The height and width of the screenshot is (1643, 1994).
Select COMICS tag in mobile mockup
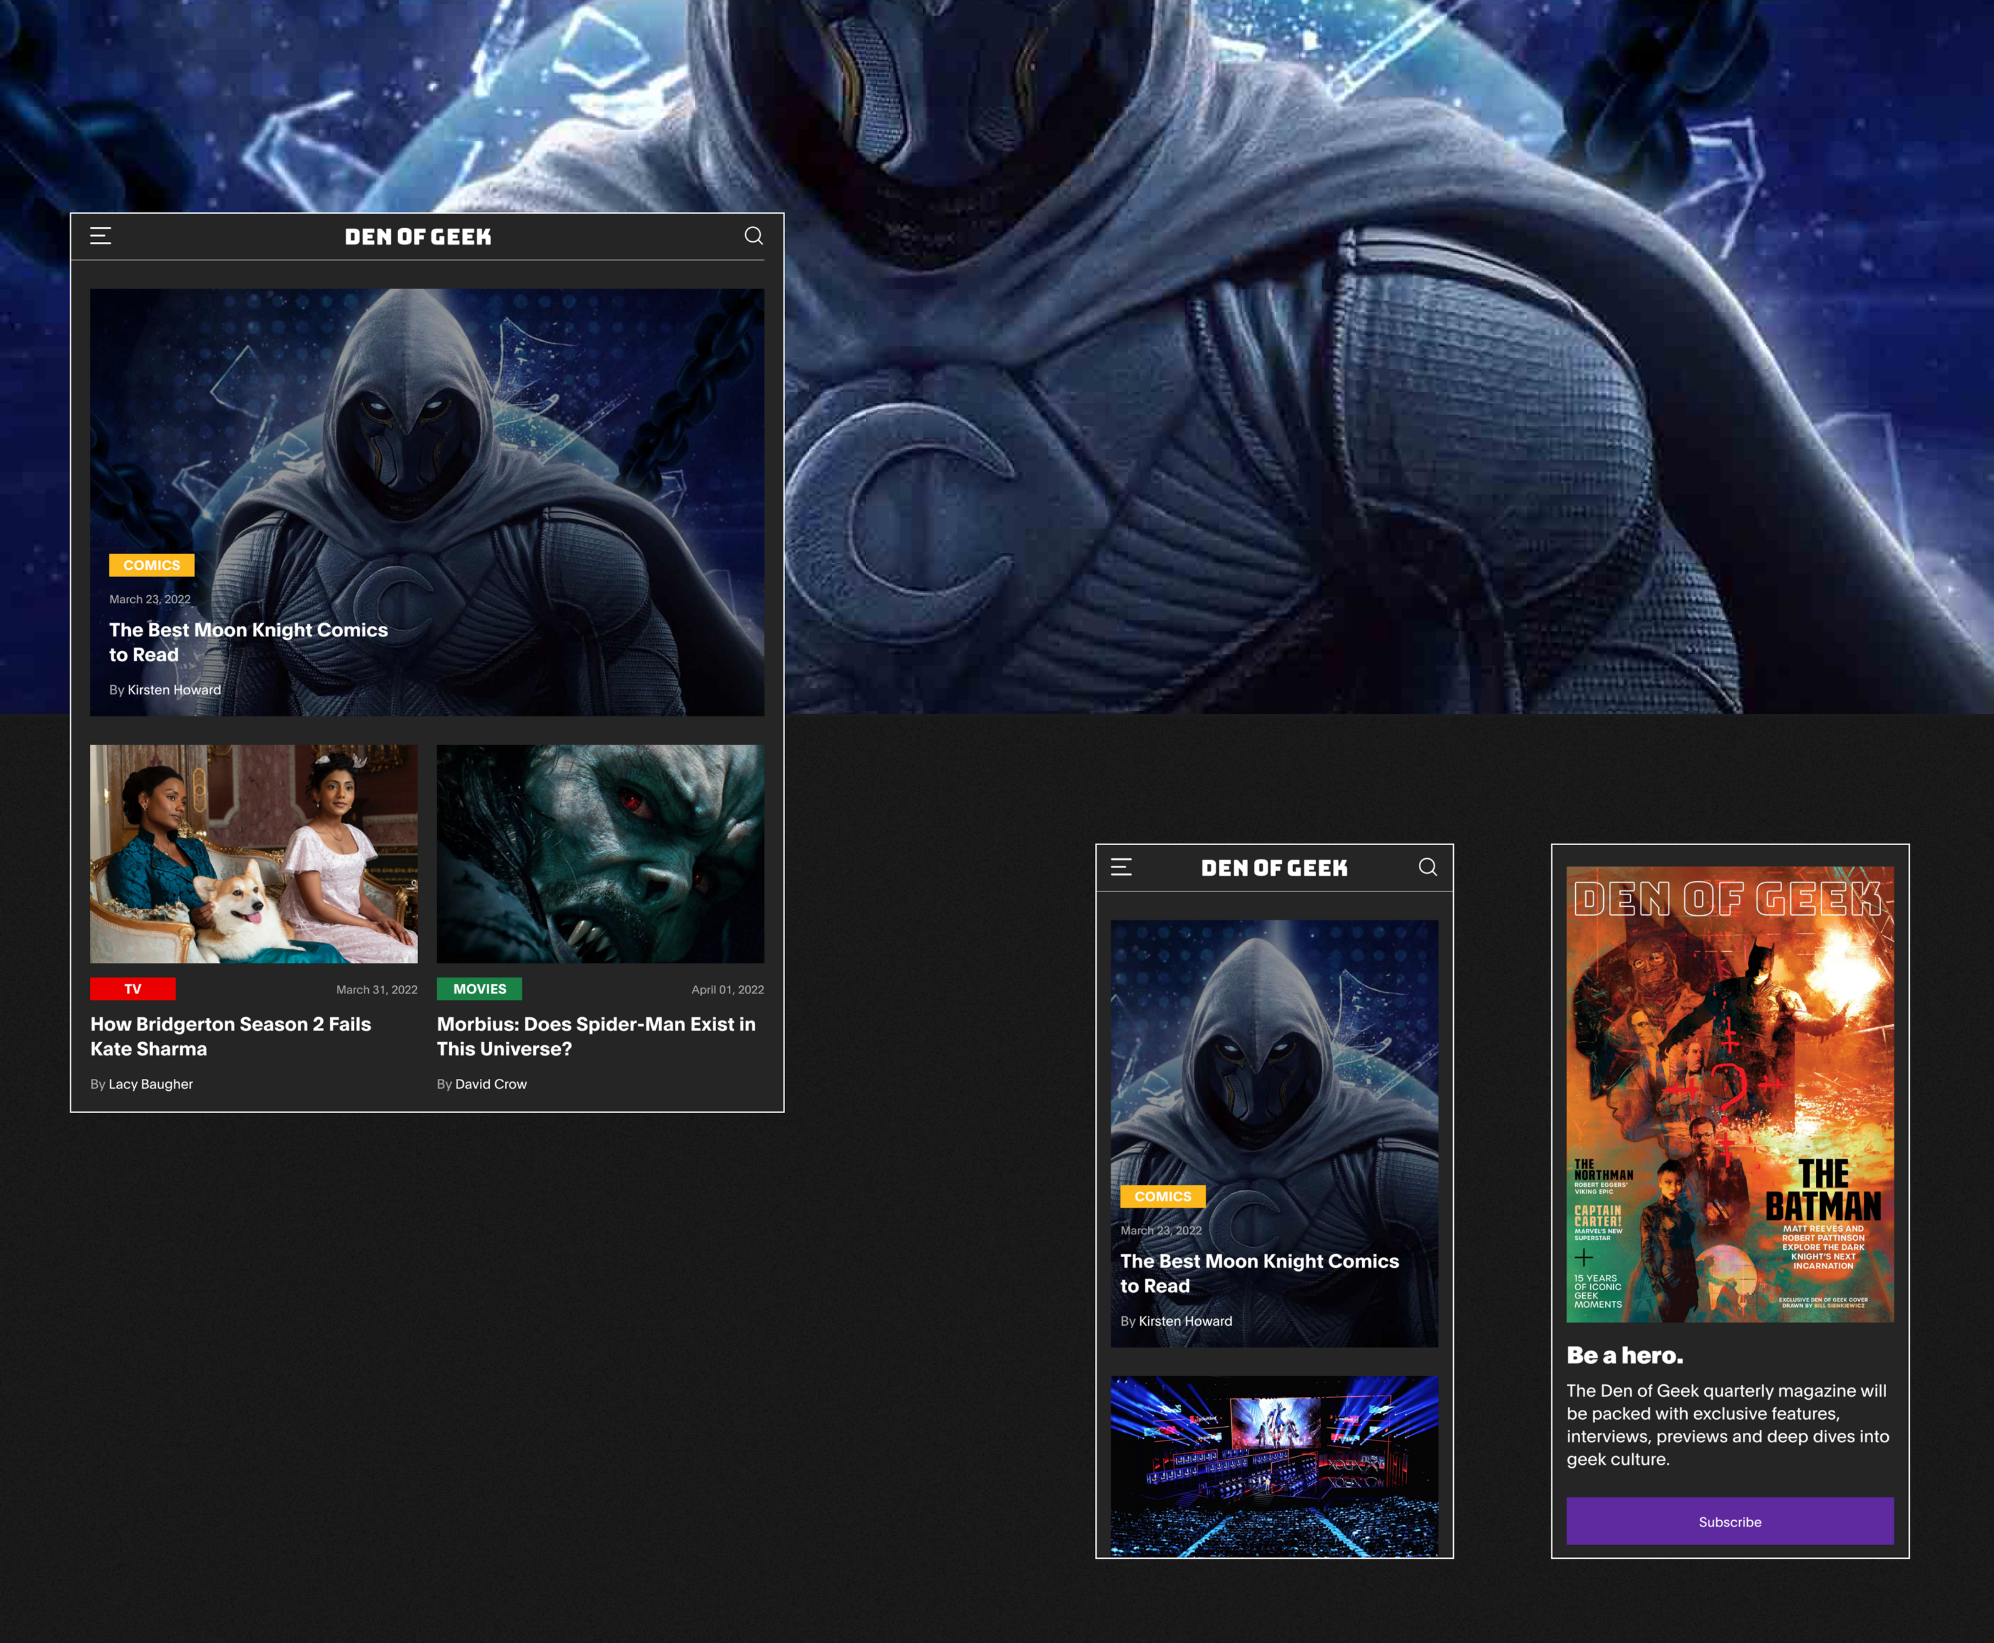coord(1163,1196)
